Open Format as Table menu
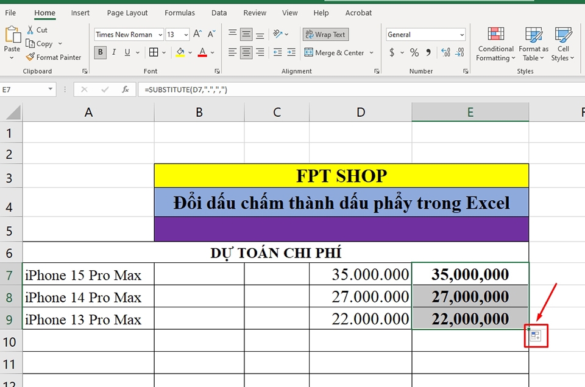The width and height of the screenshot is (585, 387). pos(534,44)
